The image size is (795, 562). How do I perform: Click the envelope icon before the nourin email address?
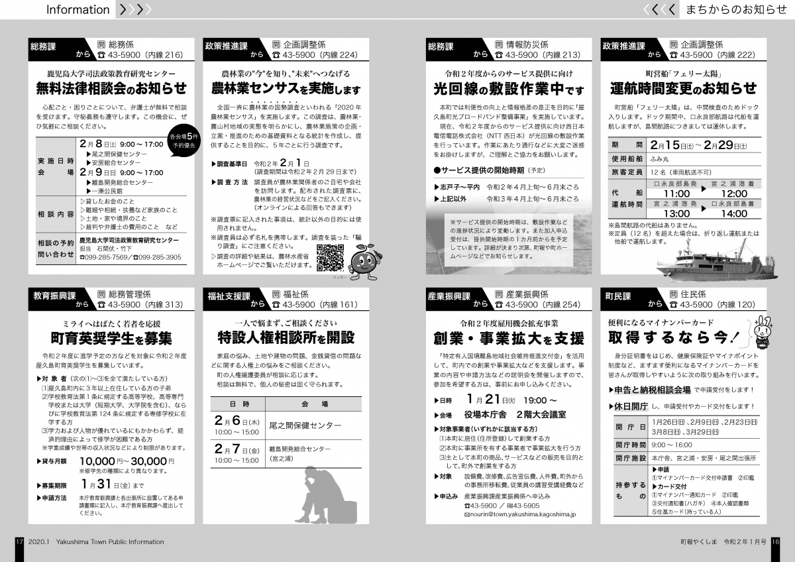point(468,514)
